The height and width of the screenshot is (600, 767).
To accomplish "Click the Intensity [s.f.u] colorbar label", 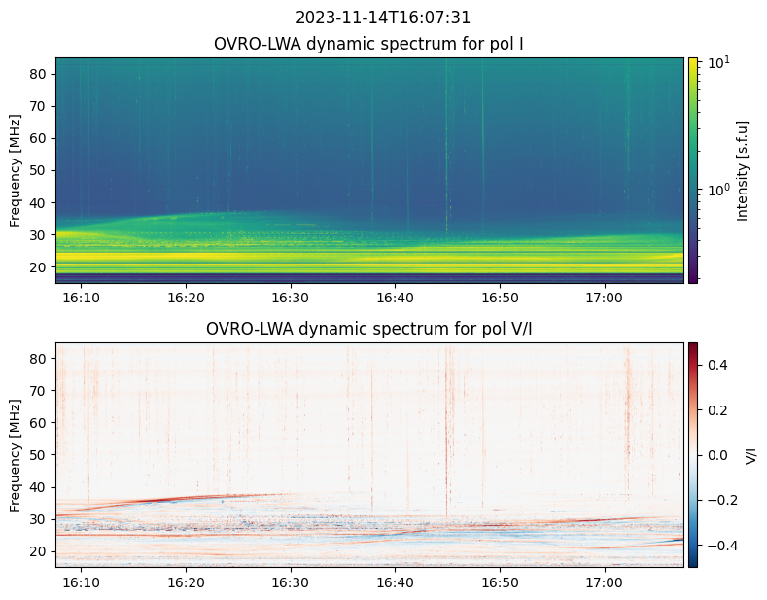I will pos(744,170).
